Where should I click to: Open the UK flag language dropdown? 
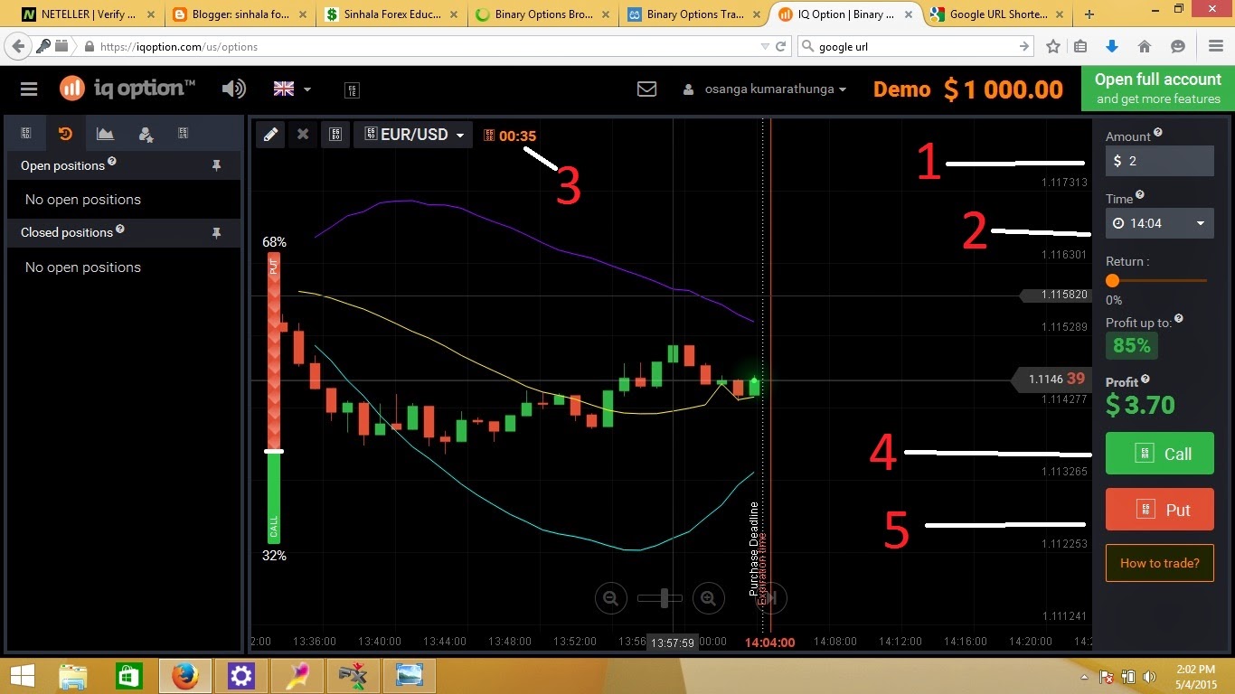point(292,89)
